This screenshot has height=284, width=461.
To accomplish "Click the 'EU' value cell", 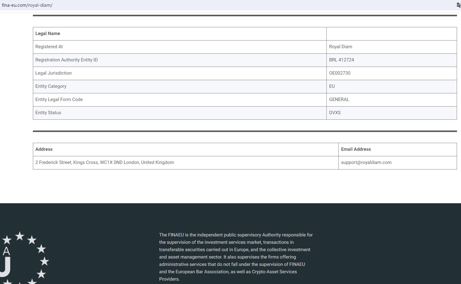I will point(392,87).
